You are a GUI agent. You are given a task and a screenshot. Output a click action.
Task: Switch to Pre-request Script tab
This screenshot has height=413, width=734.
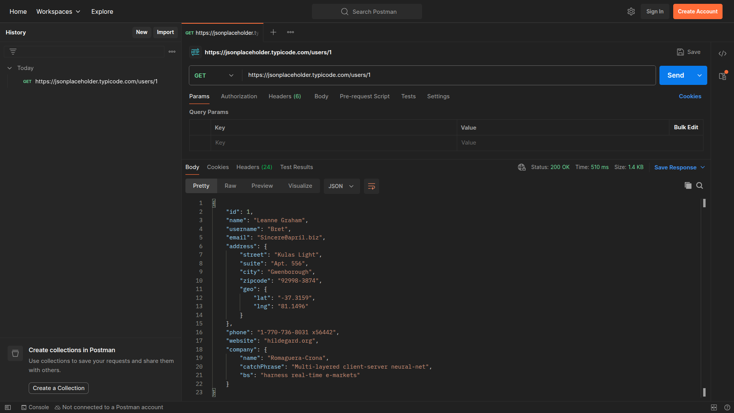[365, 96]
